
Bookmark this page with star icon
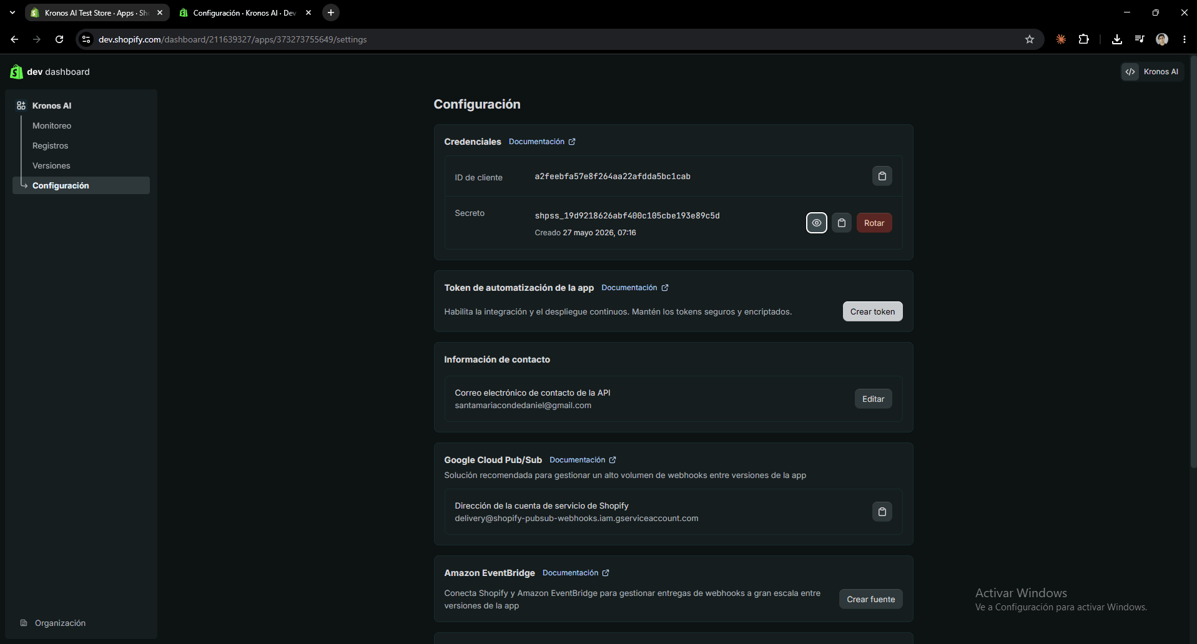coord(1030,39)
